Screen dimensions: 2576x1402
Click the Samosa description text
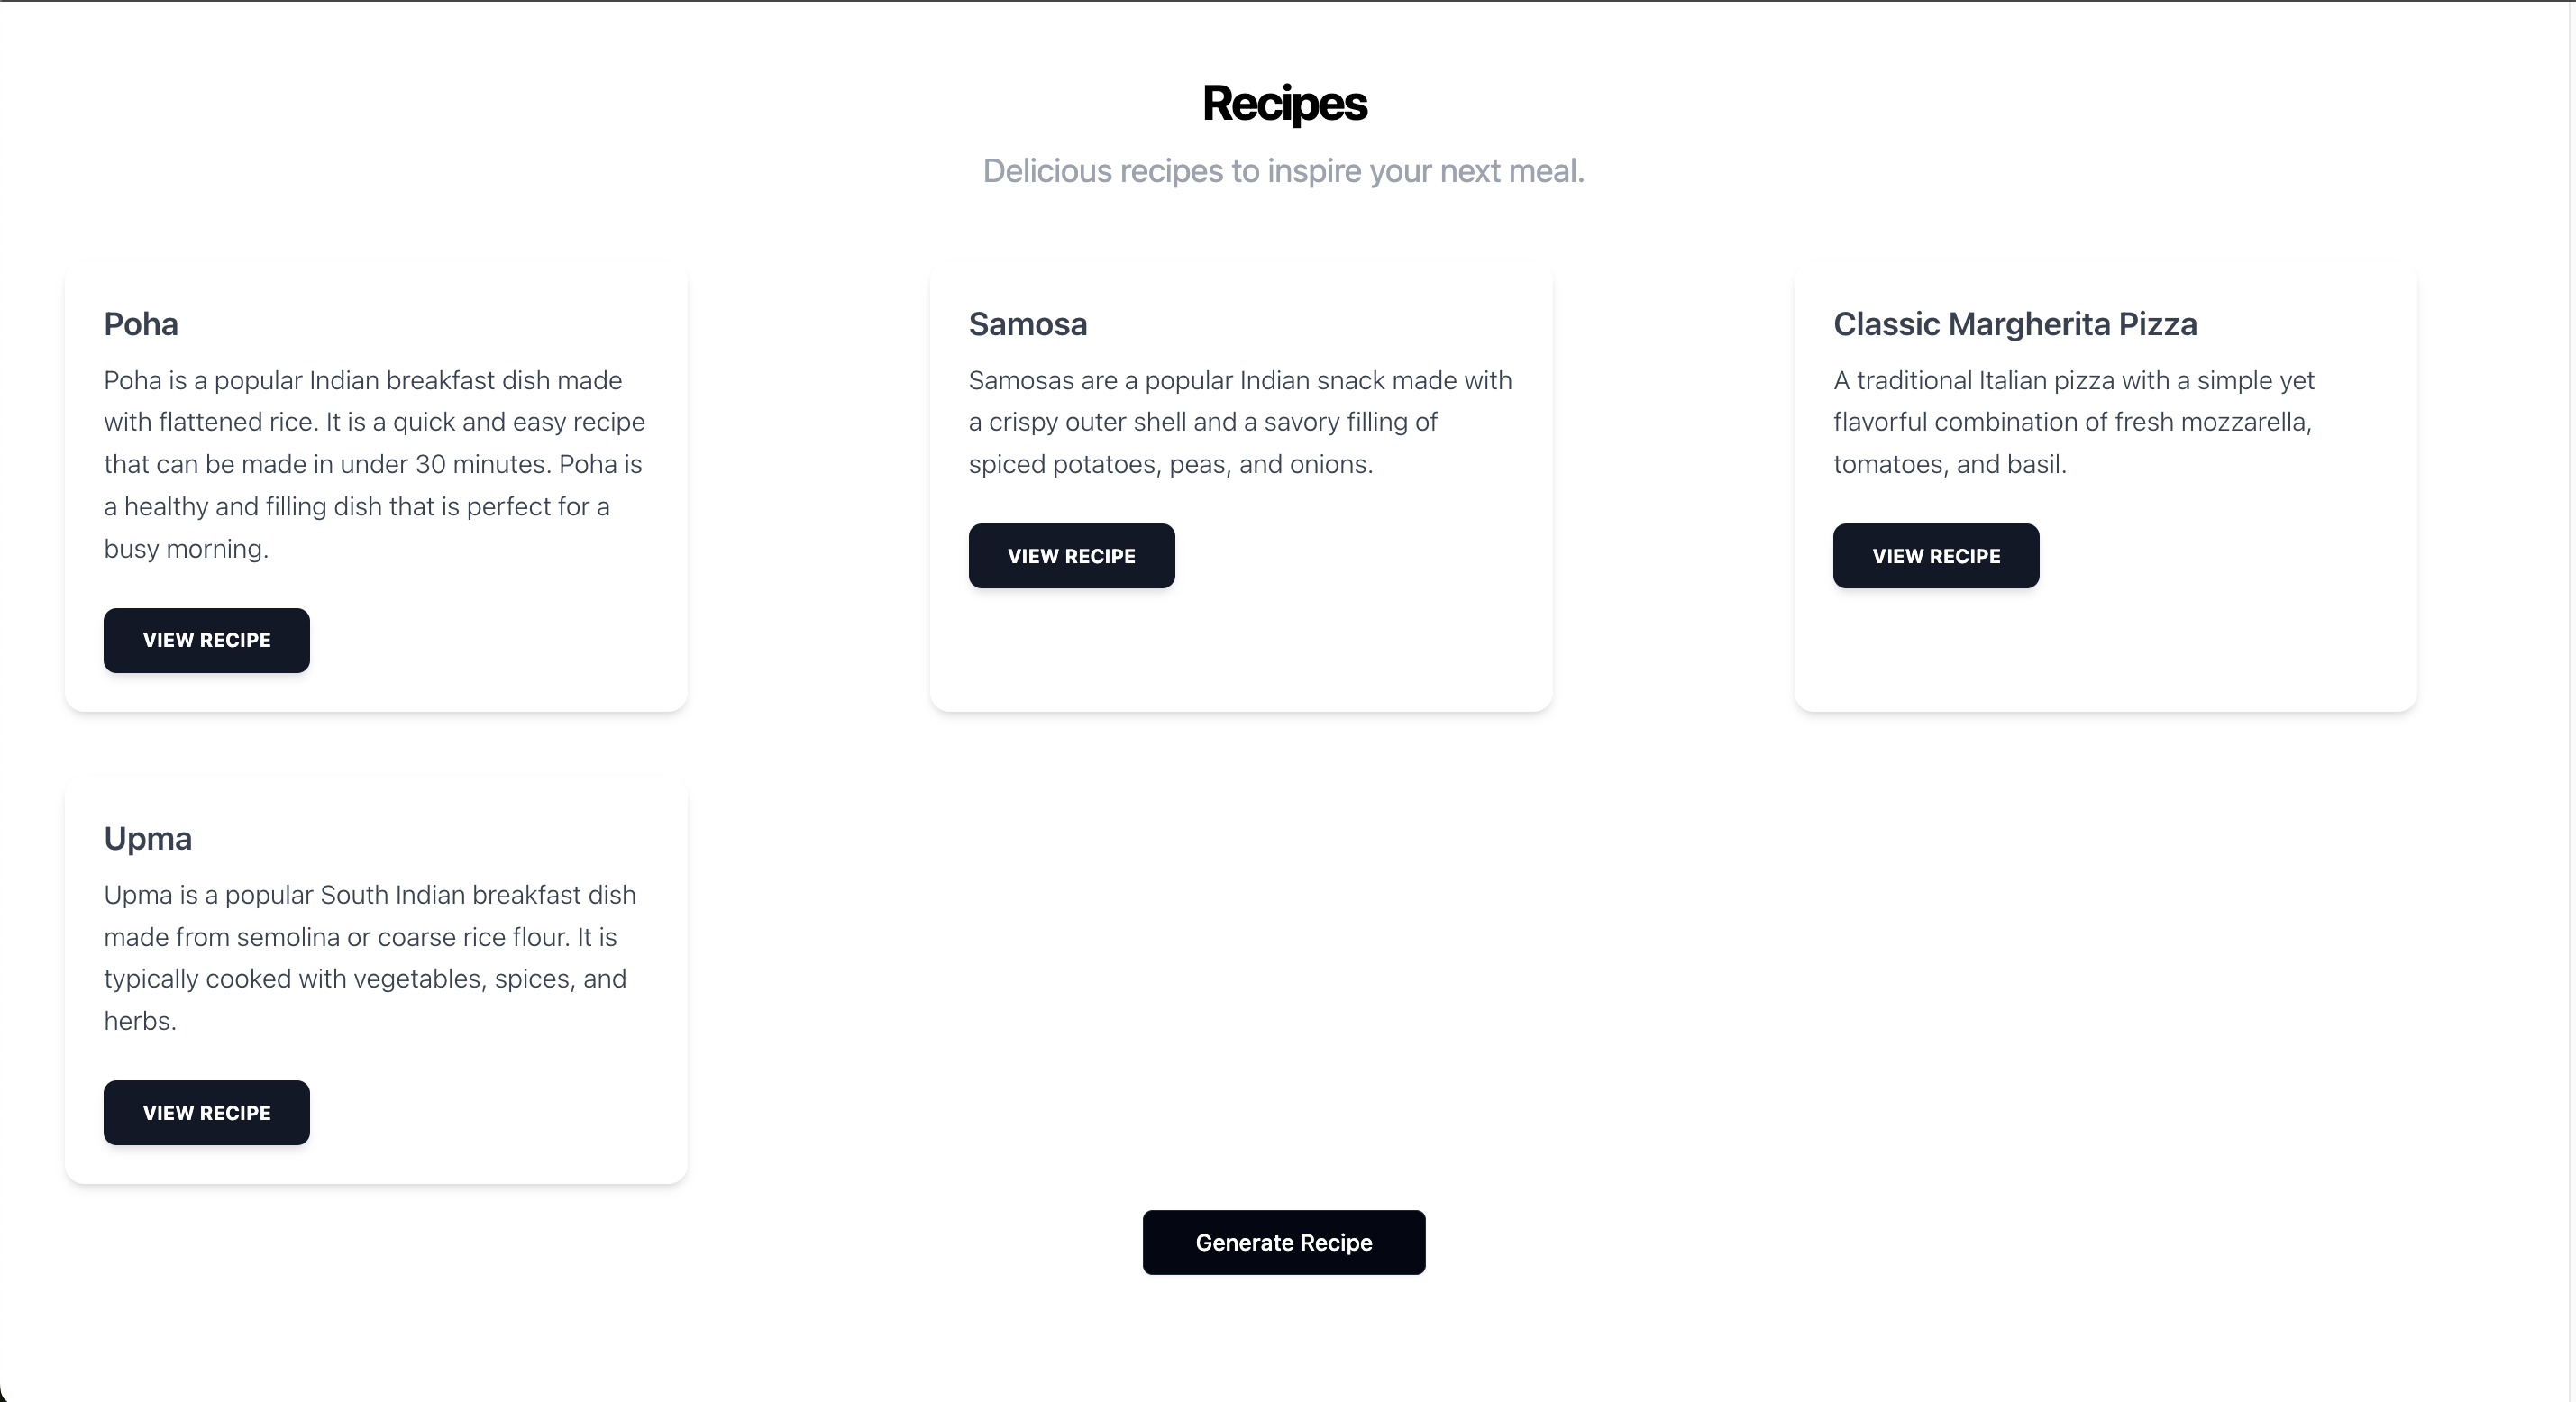point(1239,422)
